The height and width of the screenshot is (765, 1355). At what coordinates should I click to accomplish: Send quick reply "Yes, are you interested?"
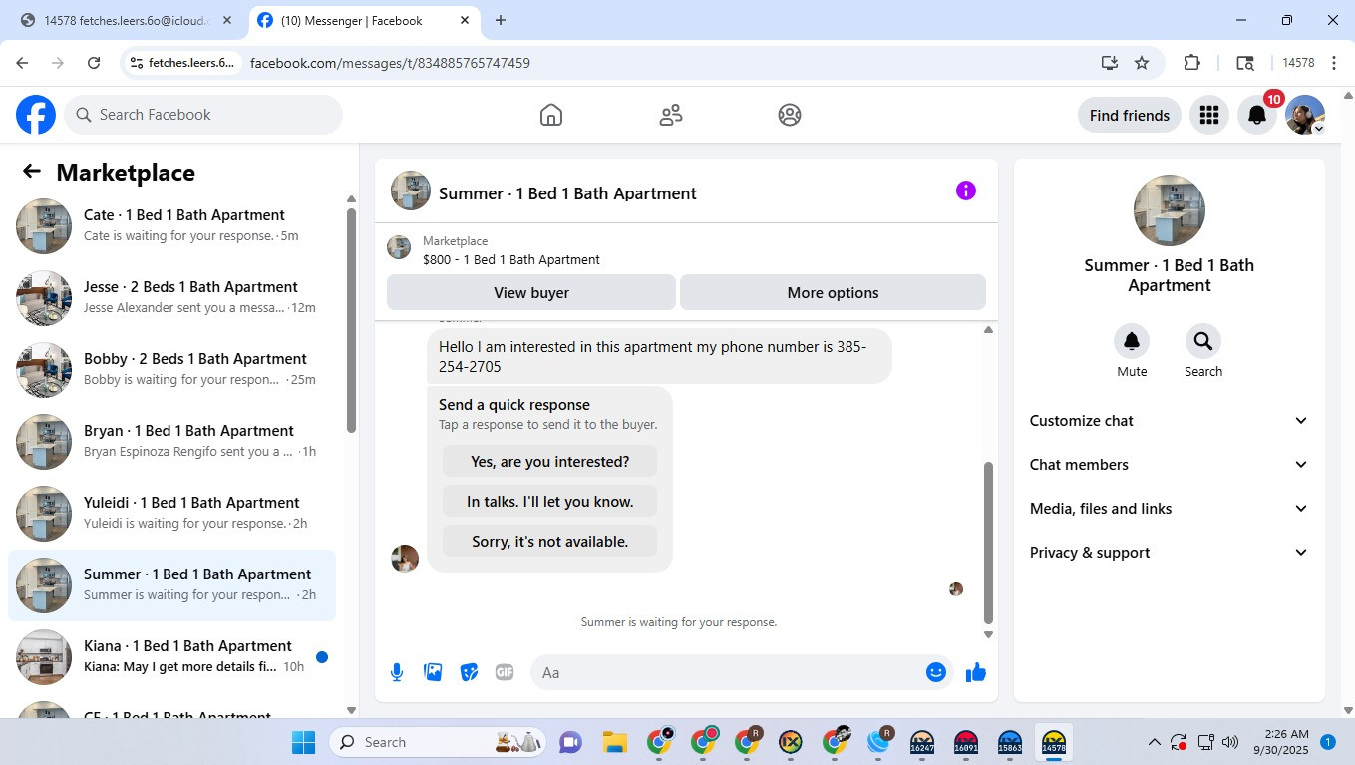click(549, 461)
